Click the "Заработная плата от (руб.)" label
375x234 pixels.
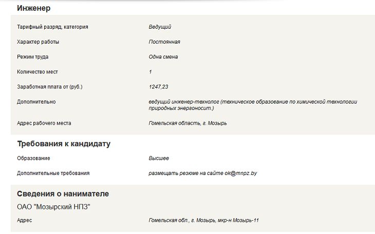(x=50, y=87)
